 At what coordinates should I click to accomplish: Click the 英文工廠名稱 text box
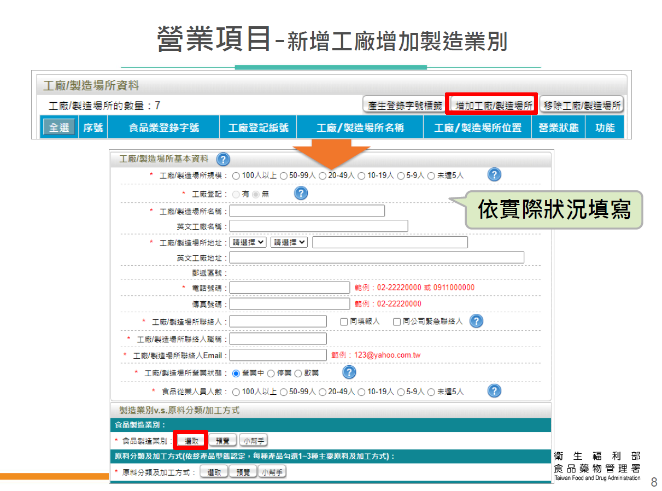319,226
